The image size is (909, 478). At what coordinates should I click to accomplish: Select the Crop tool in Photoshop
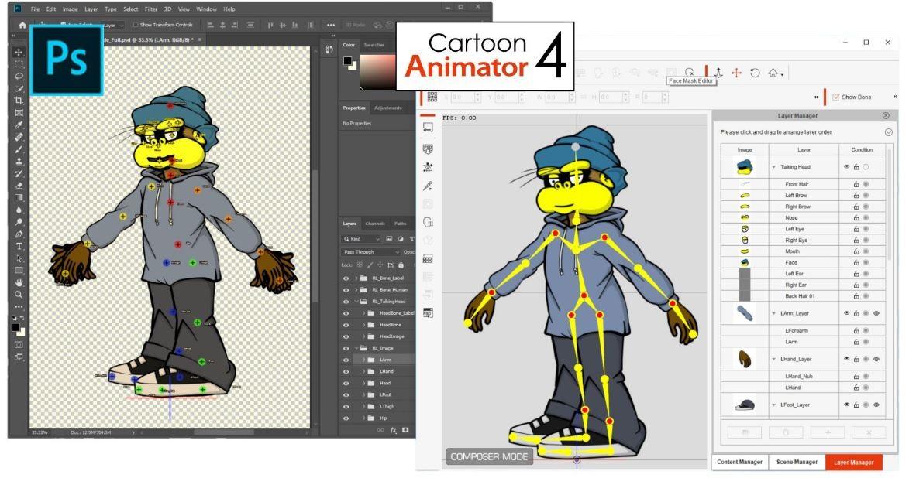click(19, 101)
